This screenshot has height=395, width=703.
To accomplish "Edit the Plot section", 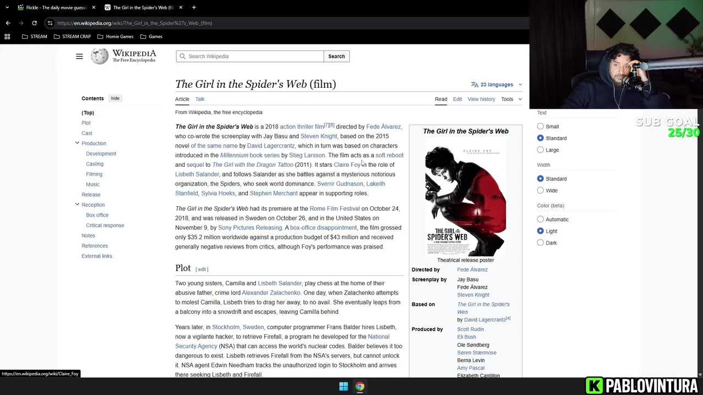I will click(x=202, y=269).
